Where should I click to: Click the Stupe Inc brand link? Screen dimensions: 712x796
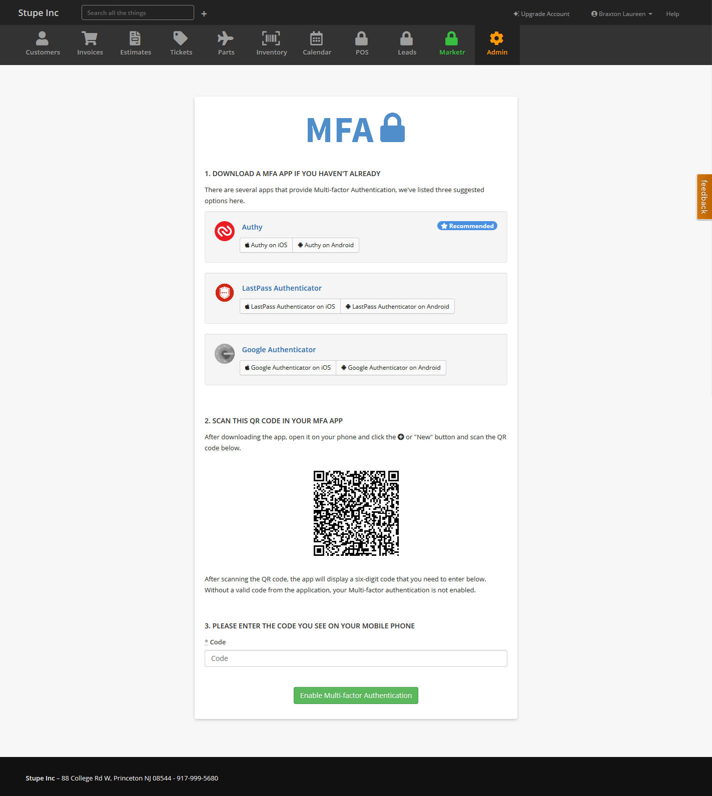[39, 13]
